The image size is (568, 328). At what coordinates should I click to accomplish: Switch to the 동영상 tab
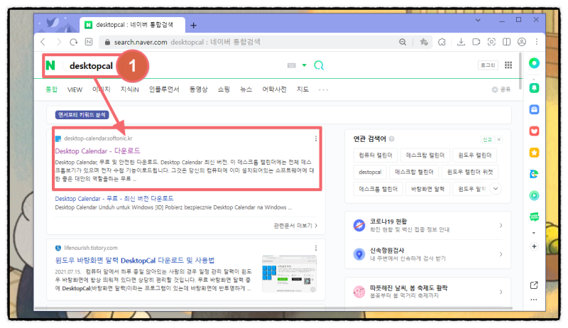(199, 89)
